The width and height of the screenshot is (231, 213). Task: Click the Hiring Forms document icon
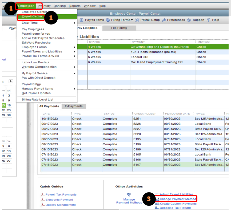click(x=108, y=20)
